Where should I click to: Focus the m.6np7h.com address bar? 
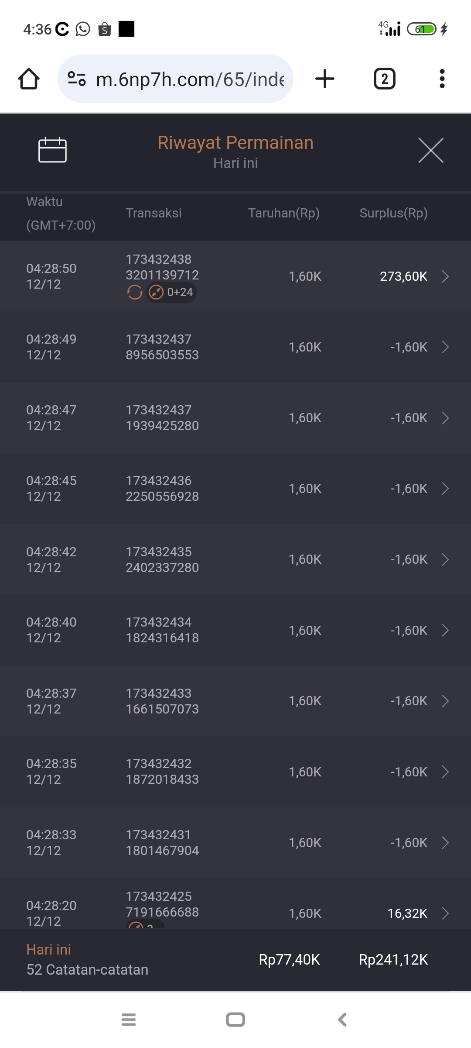(x=190, y=79)
